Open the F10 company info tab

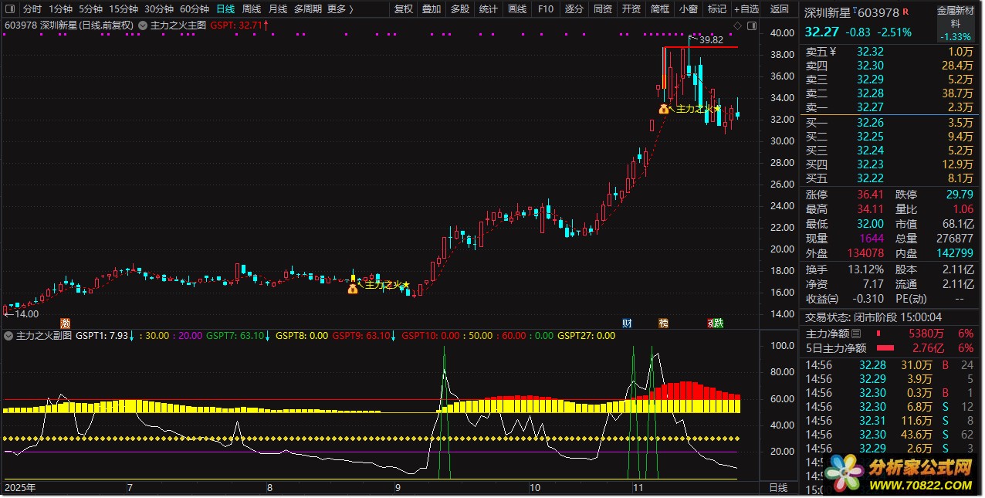click(x=545, y=9)
